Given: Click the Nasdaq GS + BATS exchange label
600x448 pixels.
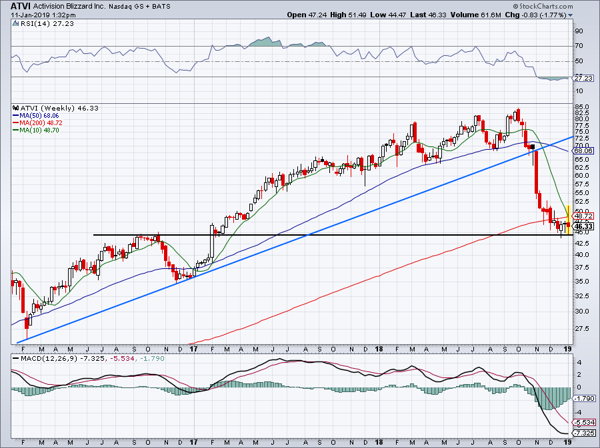Looking at the screenshot, I should 139,7.
